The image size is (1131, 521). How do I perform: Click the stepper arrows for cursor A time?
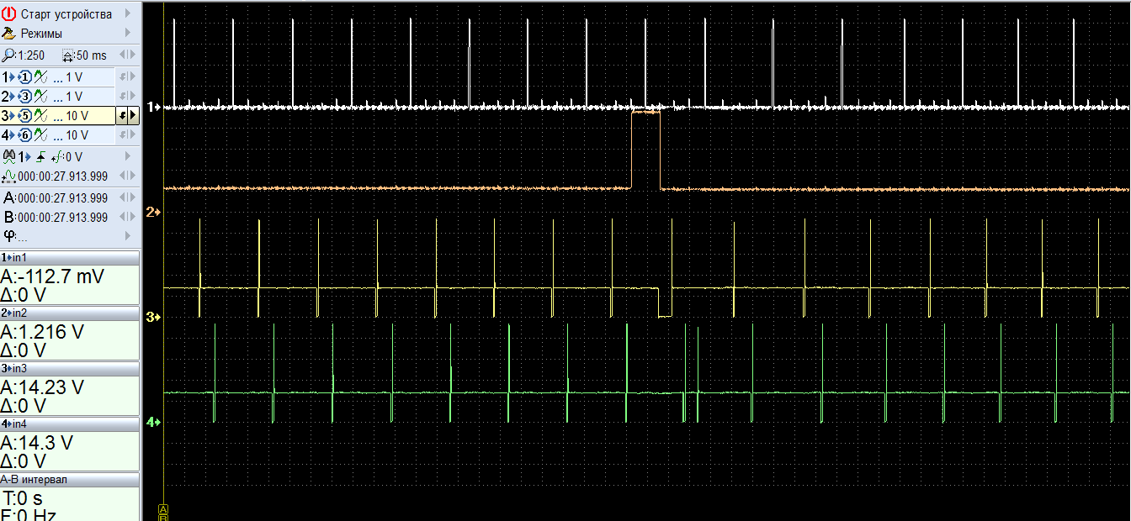click(x=128, y=197)
